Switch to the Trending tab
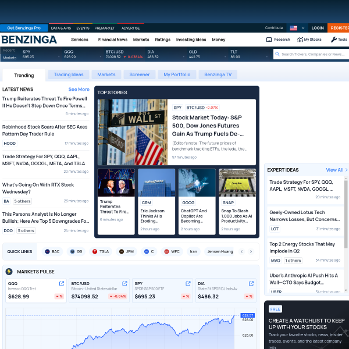349x349 pixels. [24, 76]
